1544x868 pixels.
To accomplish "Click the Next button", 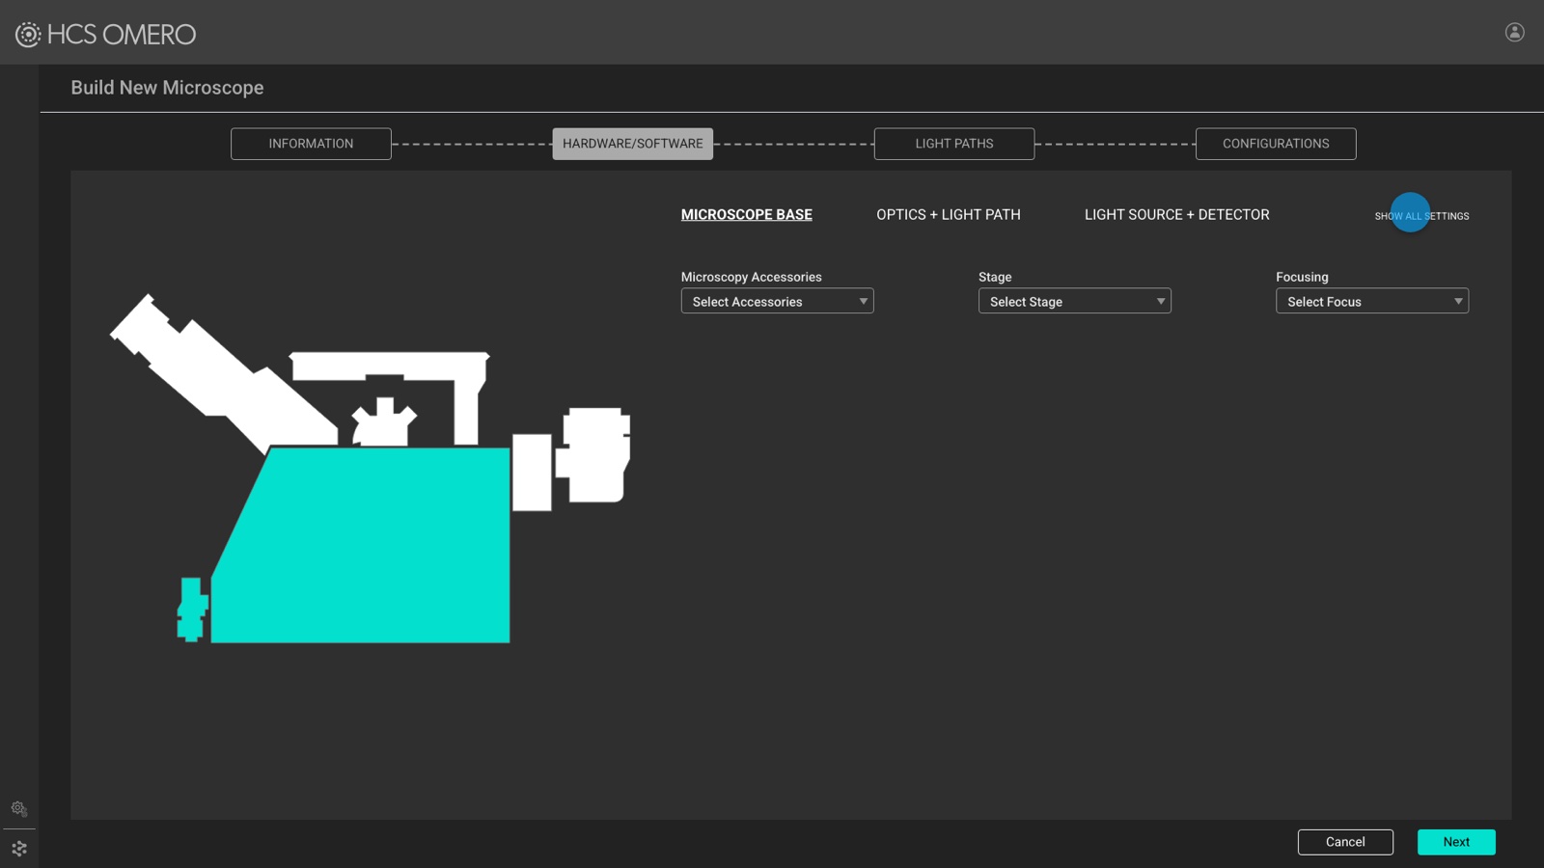I will 1456,842.
